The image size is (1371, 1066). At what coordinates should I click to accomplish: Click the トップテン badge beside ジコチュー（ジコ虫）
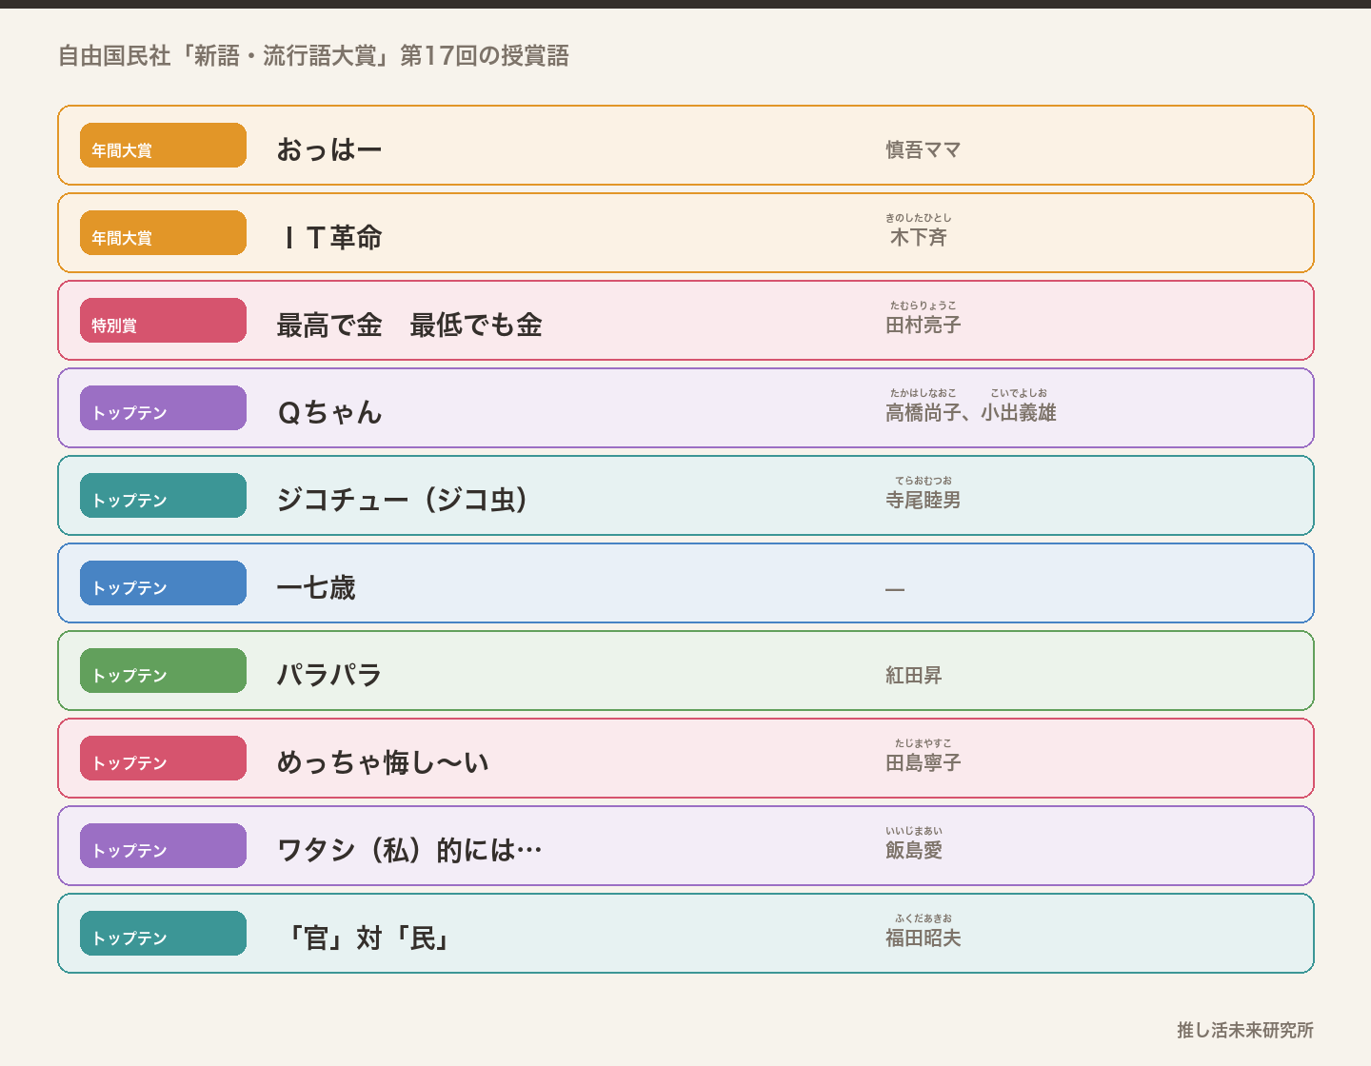(163, 496)
